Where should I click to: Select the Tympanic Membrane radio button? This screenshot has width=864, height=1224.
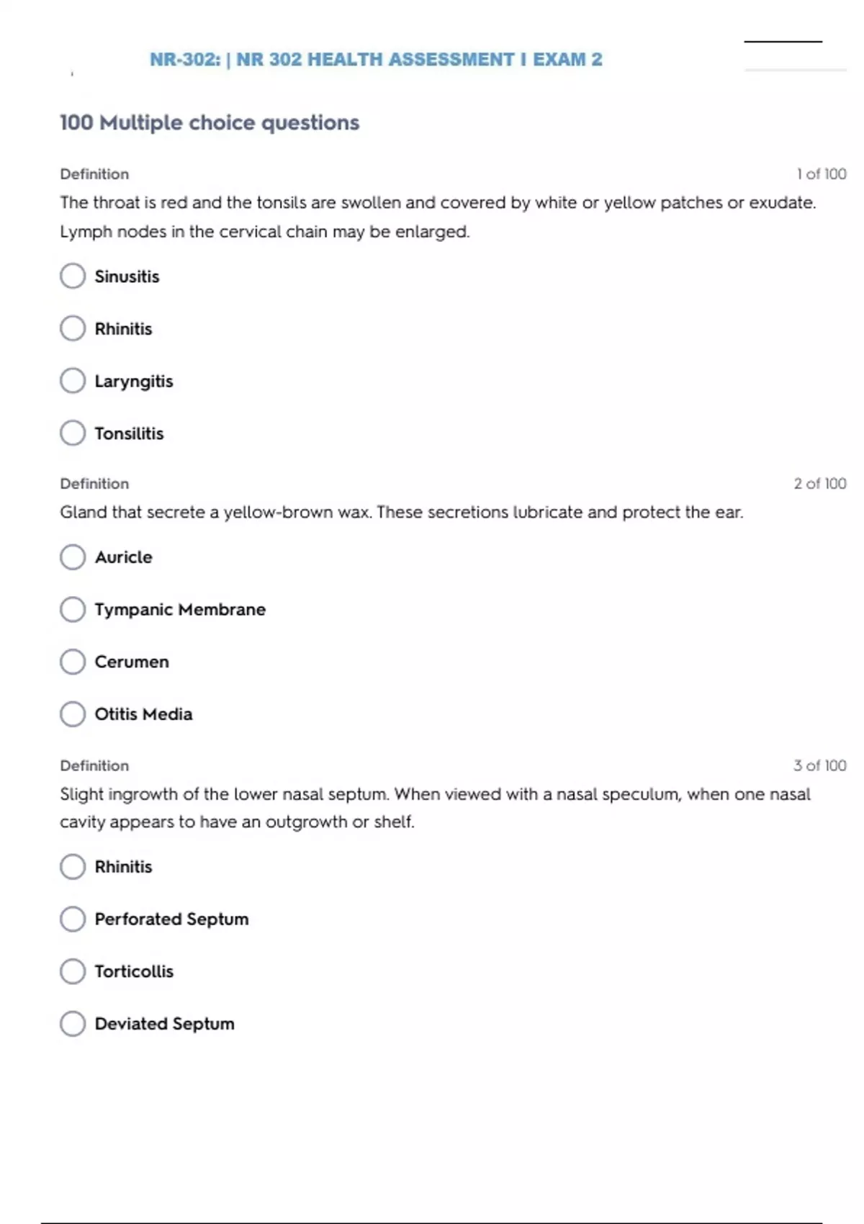(73, 609)
